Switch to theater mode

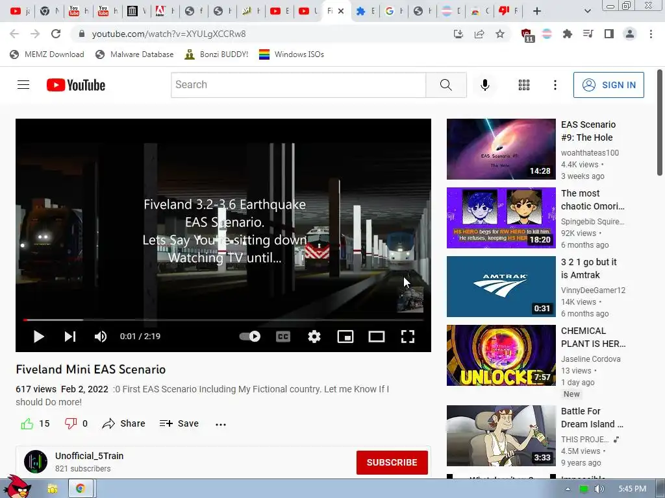click(x=376, y=337)
